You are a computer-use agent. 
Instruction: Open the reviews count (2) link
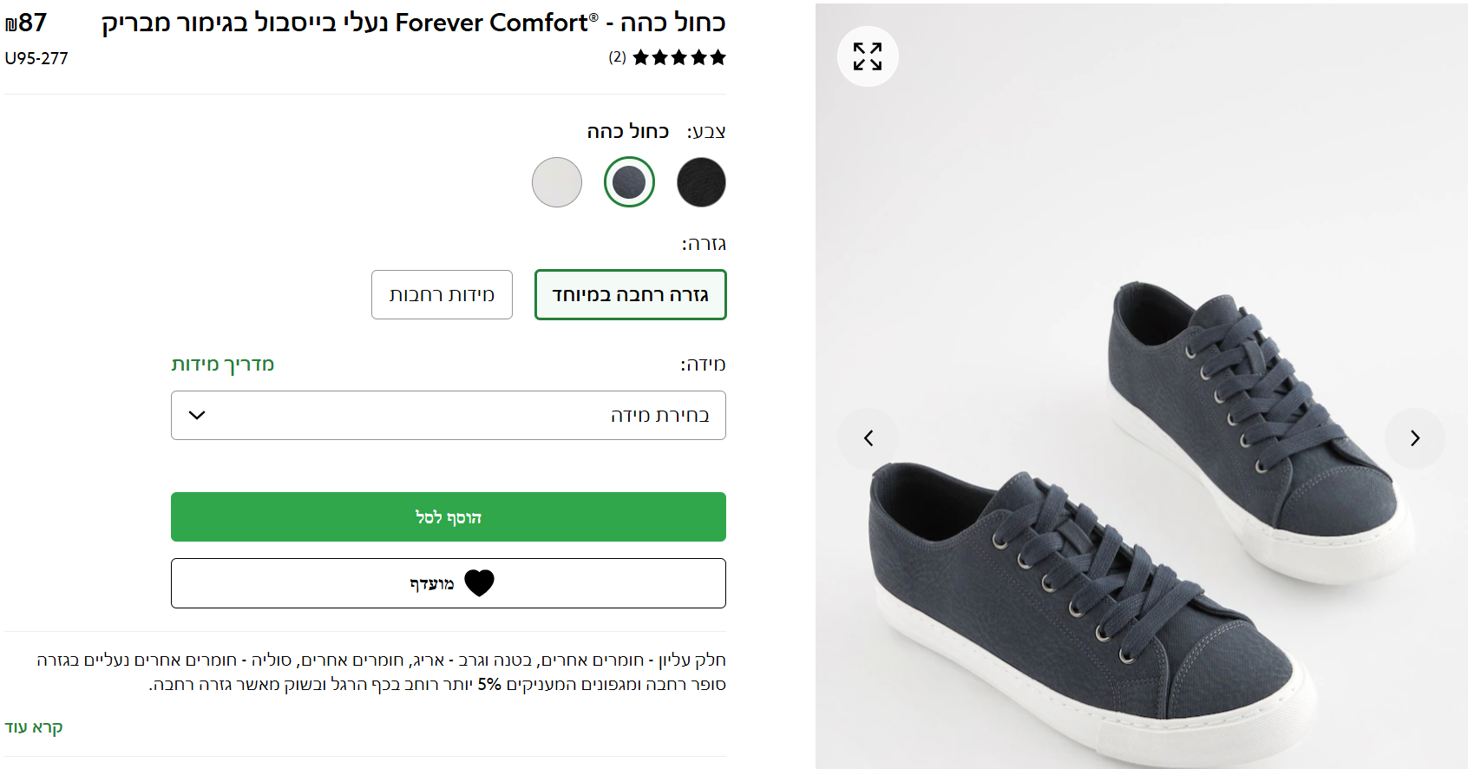pos(617,57)
